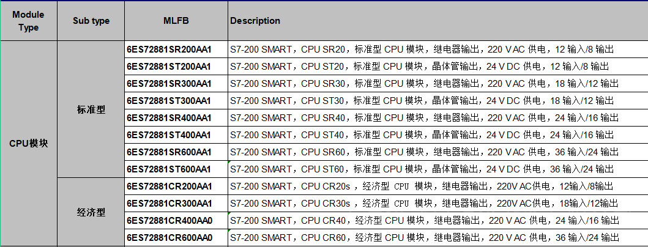
Task: Click MLFB cell 6ES72881SR300AA1
Action: point(169,83)
